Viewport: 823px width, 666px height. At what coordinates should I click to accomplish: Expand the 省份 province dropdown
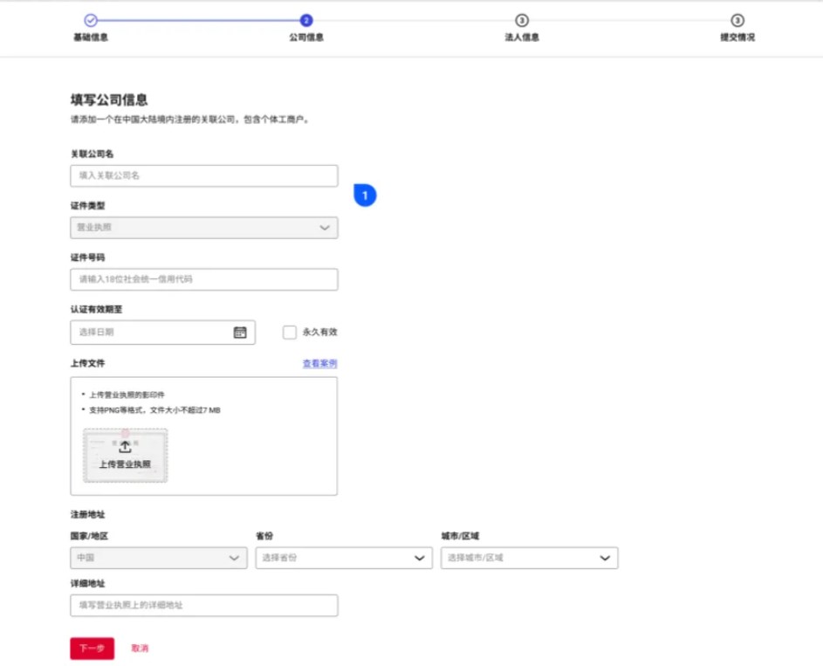click(x=343, y=558)
